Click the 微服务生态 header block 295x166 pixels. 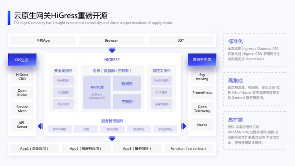click(202, 60)
